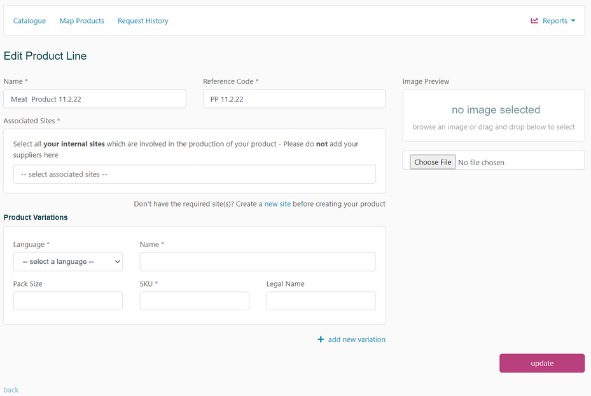Focus the product Name field
The width and height of the screenshot is (591, 396).
click(95, 99)
